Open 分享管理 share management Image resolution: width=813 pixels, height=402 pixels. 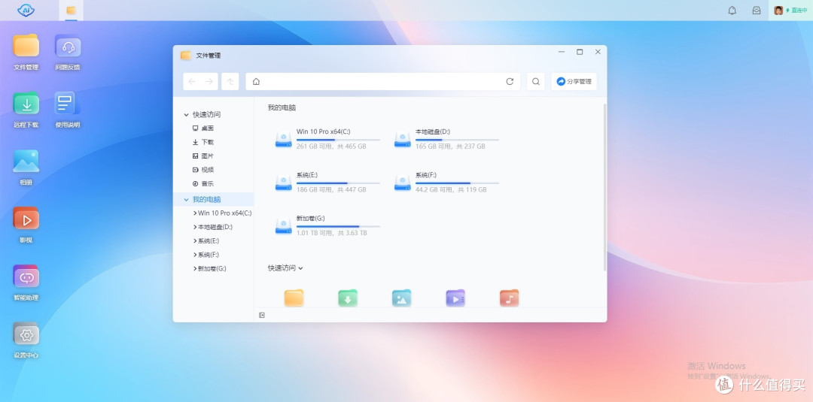point(574,81)
